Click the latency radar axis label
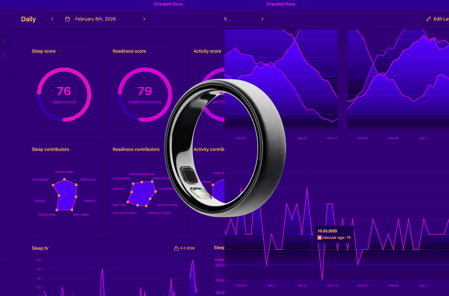The height and width of the screenshot is (296, 449). pos(90,201)
